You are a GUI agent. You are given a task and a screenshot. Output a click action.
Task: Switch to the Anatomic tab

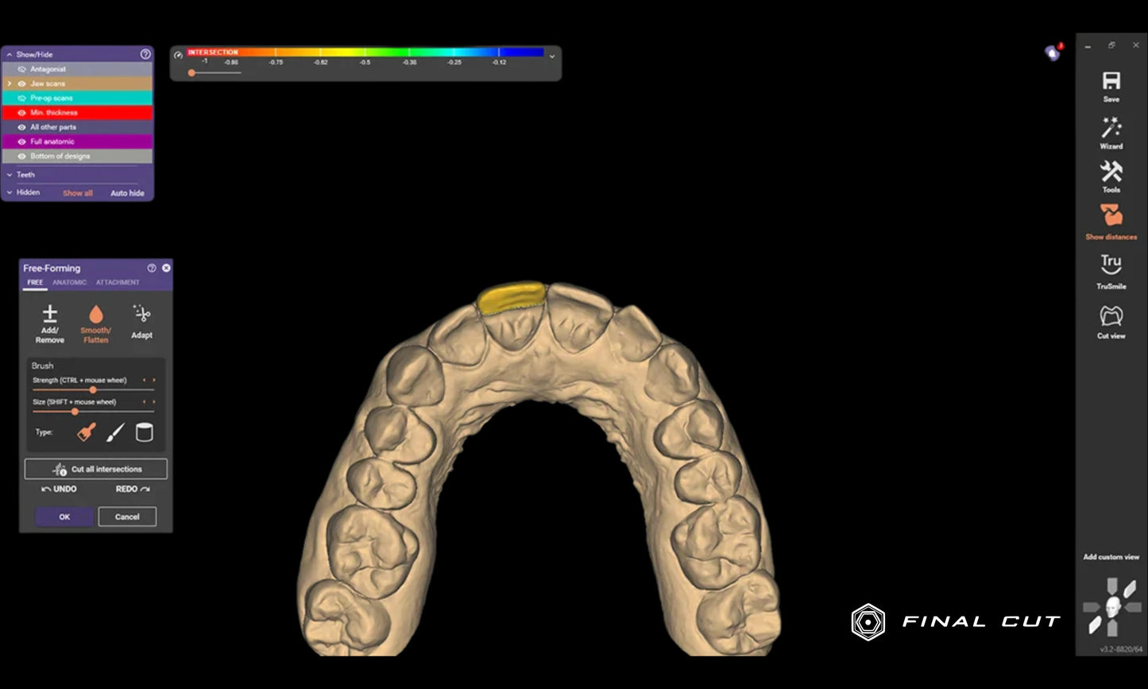click(70, 283)
